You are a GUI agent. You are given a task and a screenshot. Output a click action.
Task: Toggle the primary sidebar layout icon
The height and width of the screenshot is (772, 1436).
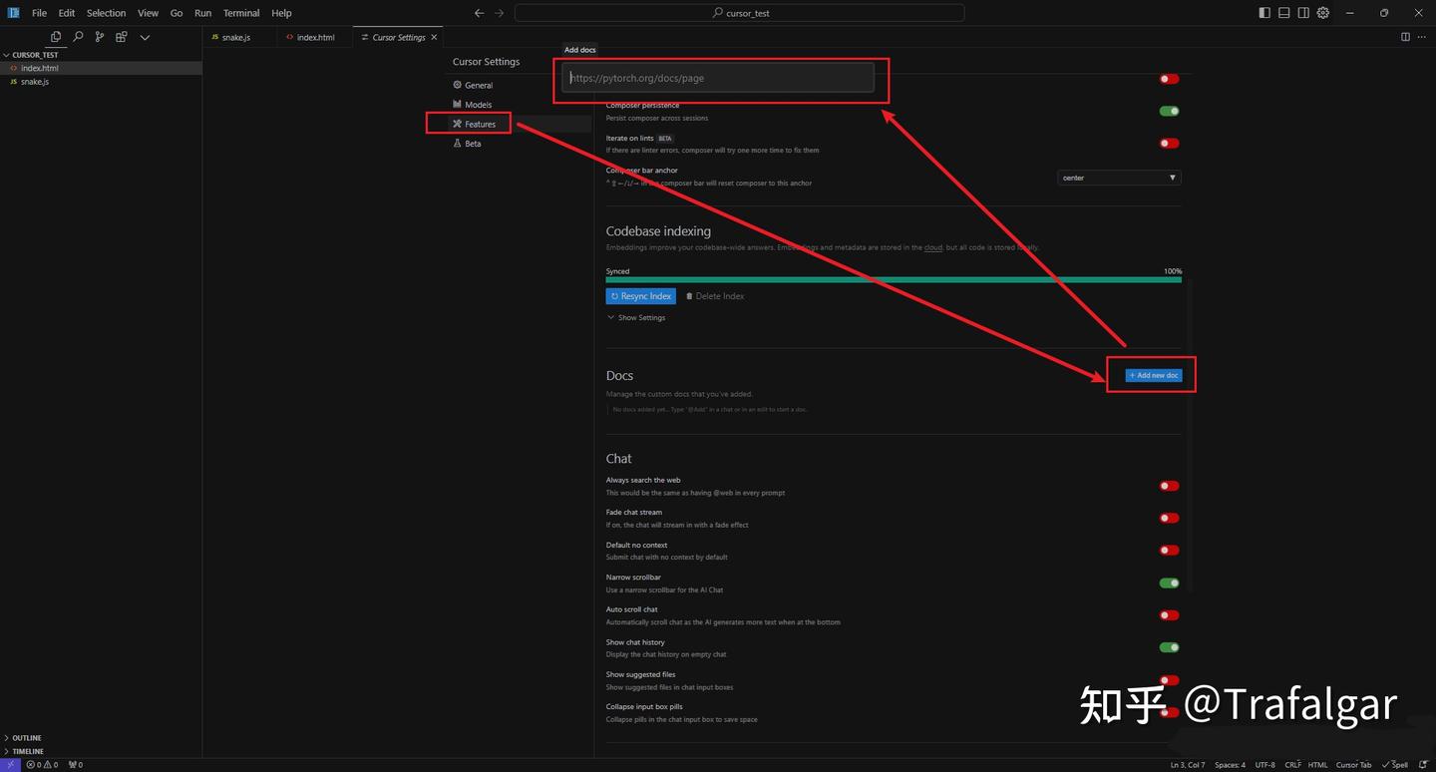[x=1264, y=13]
